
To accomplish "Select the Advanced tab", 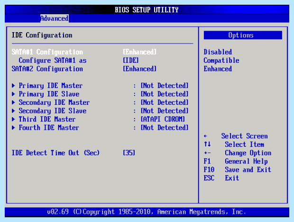I will [55, 18].
